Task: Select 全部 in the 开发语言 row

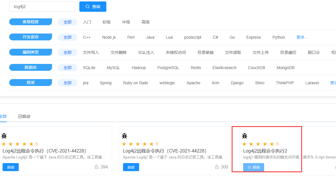Action: 68,37
